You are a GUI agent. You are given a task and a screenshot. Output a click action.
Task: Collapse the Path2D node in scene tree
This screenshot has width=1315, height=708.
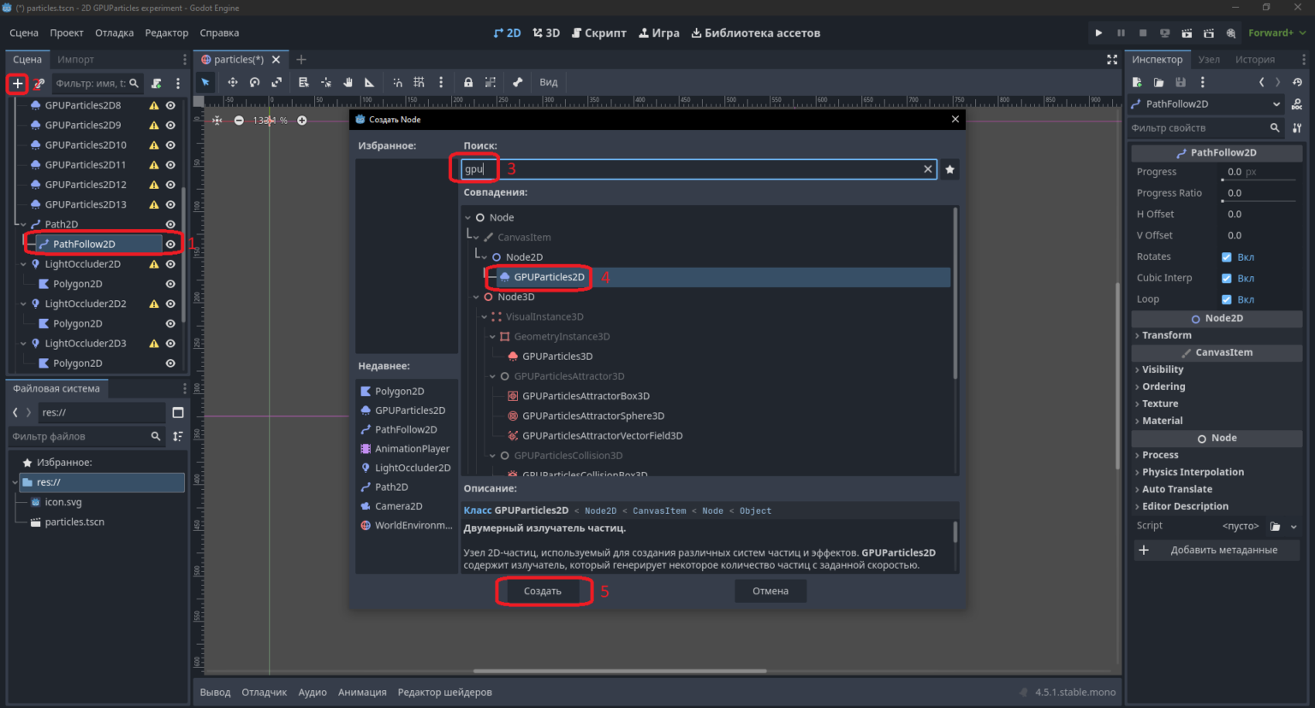[x=23, y=225]
